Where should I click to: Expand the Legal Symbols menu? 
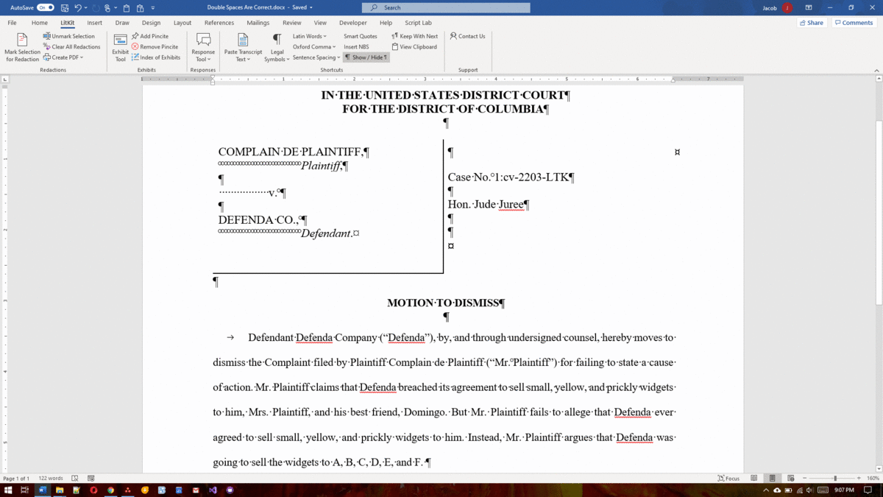point(277,47)
